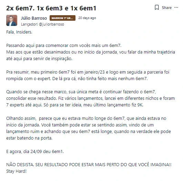Bookmark this post with the bookmark icon
Viewport: 183px width, 181px height.
(x=156, y=8)
